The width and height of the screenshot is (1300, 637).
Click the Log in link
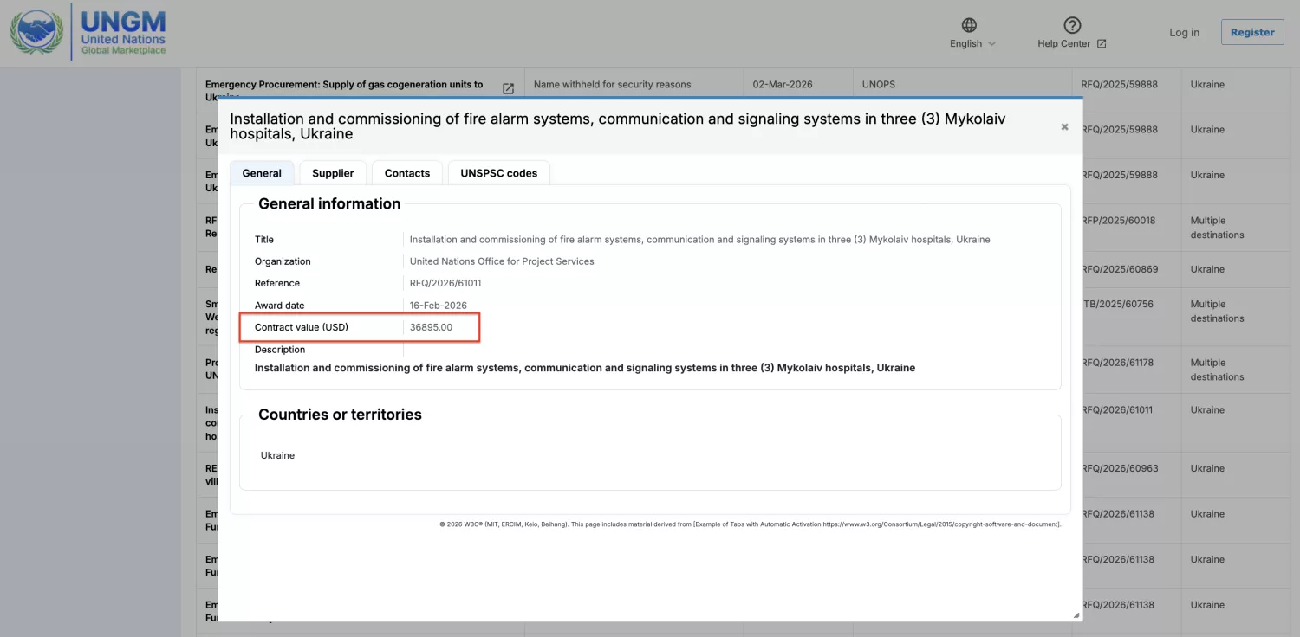(1184, 33)
